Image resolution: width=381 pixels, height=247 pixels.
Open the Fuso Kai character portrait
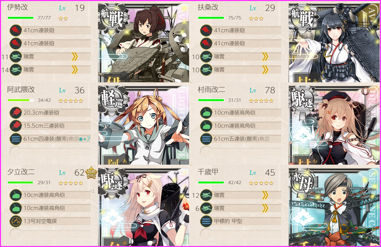coord(334,43)
